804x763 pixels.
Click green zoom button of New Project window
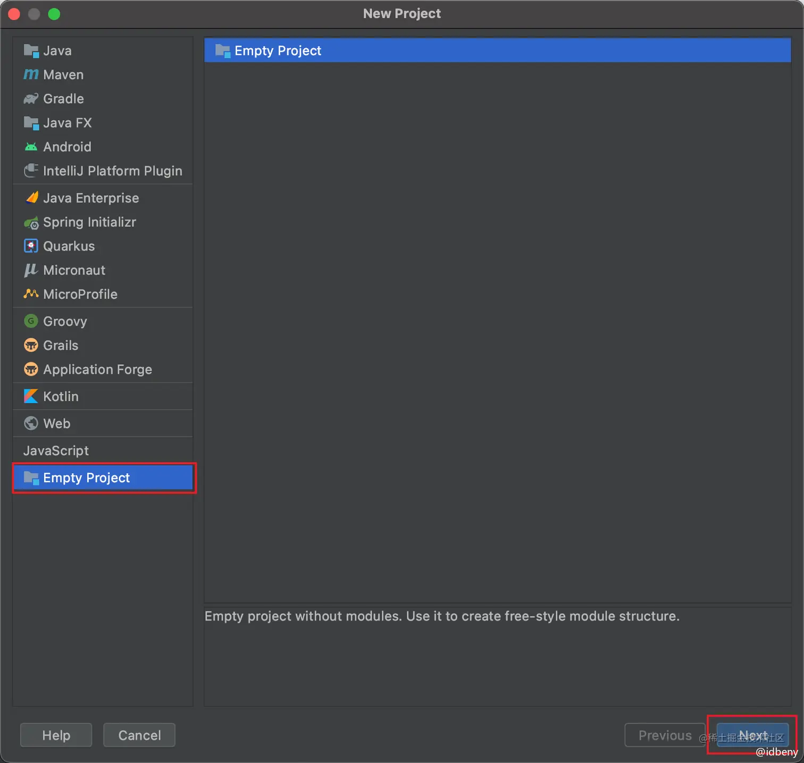tap(54, 14)
